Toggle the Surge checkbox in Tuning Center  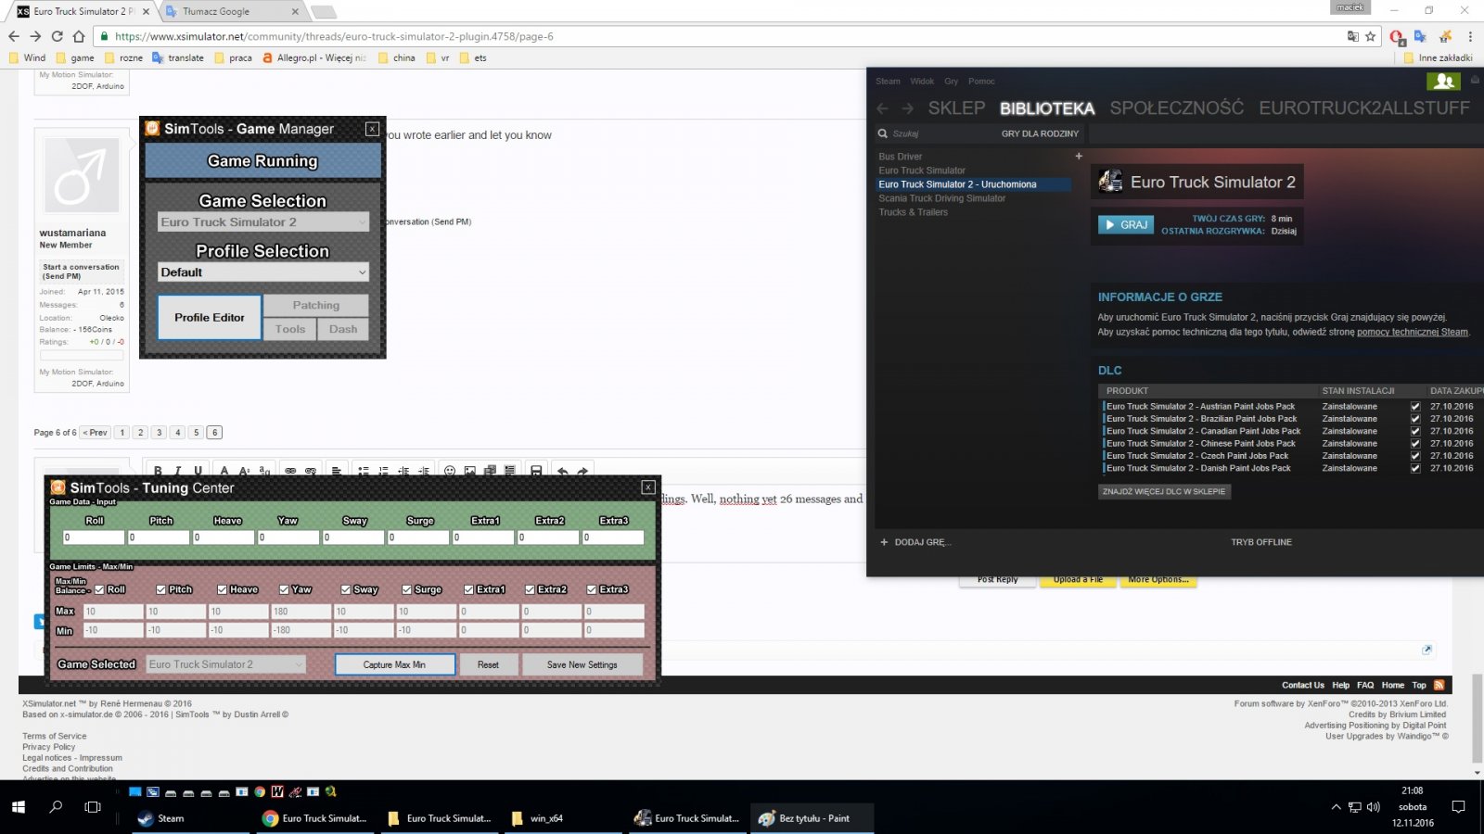(x=407, y=589)
